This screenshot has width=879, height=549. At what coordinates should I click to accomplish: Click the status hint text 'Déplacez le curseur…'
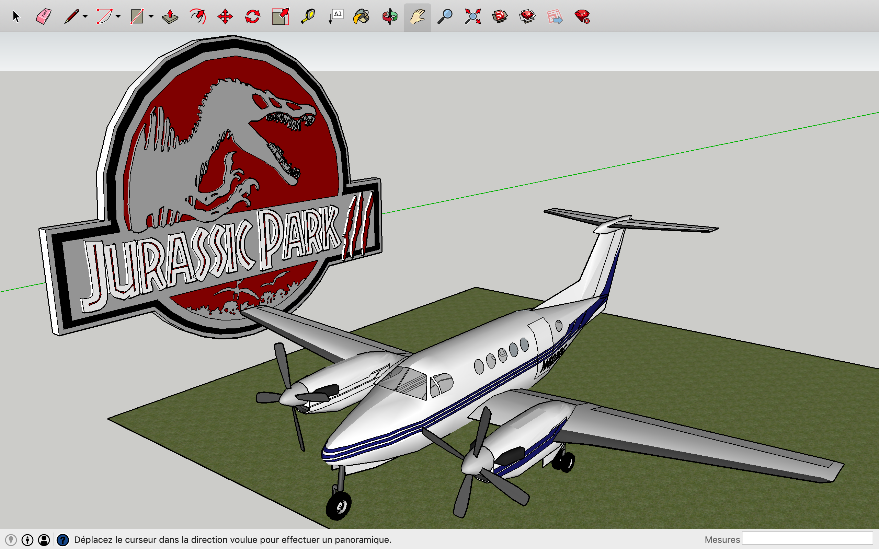tap(233, 540)
